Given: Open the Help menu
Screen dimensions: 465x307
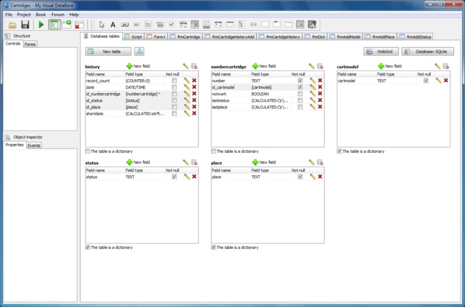Looking at the screenshot, I should click(x=74, y=15).
